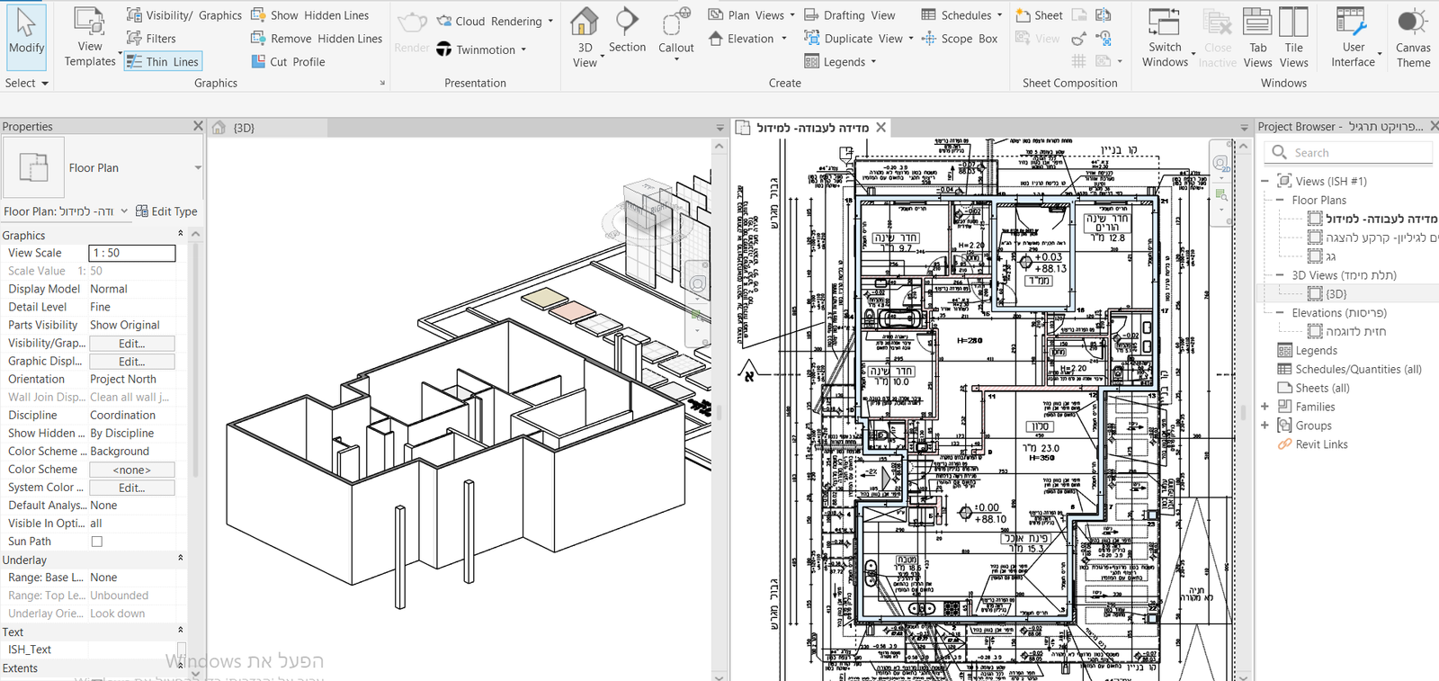1439x681 pixels.
Task: Click Edit Type button
Action: (x=166, y=211)
